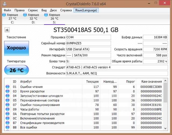Screen dimensions: 172x135
Task: Select the Все ошибки row
Action: tap(84, 127)
